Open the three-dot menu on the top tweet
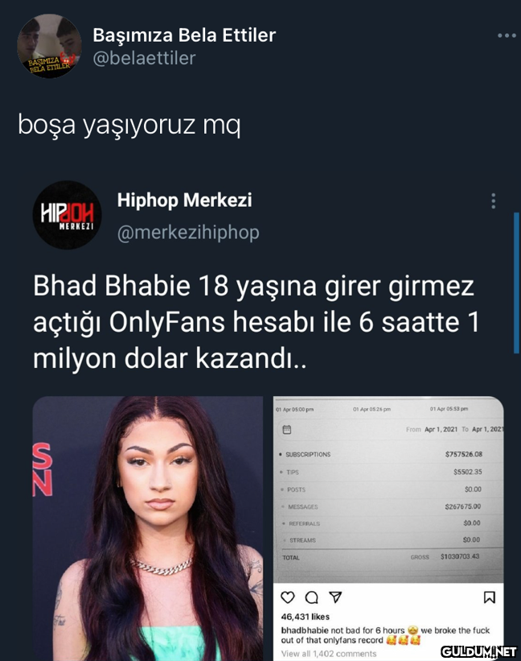Screen dimensions: 521x661 [507, 36]
